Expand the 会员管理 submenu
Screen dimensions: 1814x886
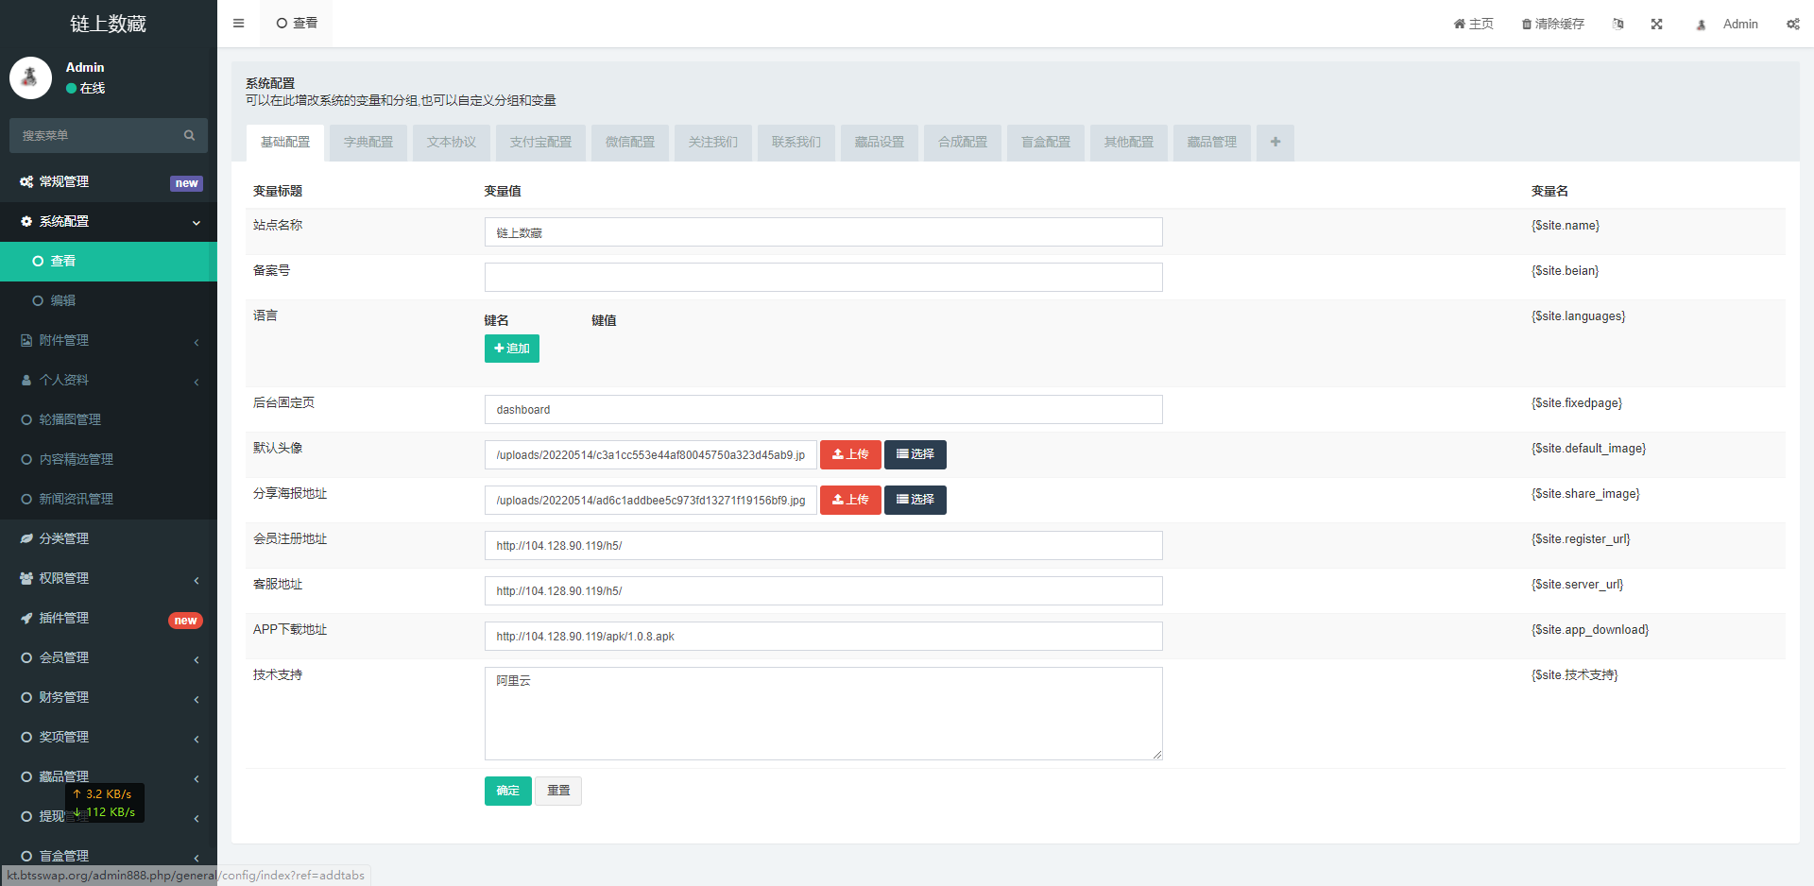[x=63, y=657]
